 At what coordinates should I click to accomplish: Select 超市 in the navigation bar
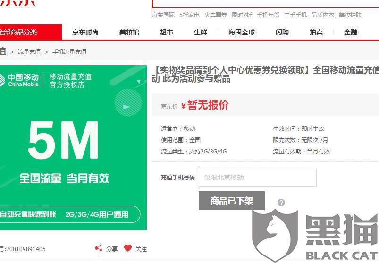coord(167,32)
